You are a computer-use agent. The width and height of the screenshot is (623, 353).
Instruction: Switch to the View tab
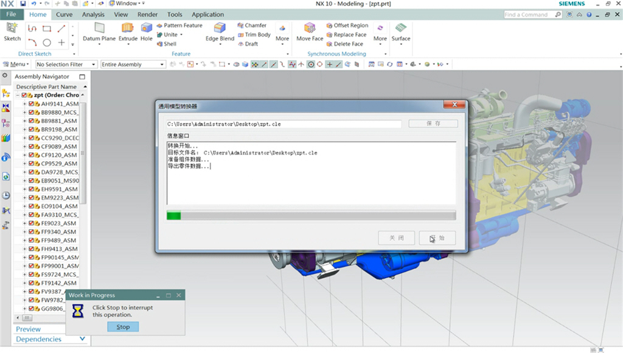tap(121, 15)
